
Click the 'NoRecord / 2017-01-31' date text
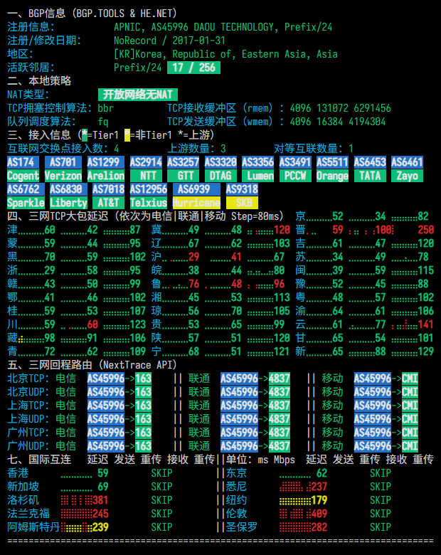pyautogui.click(x=169, y=41)
